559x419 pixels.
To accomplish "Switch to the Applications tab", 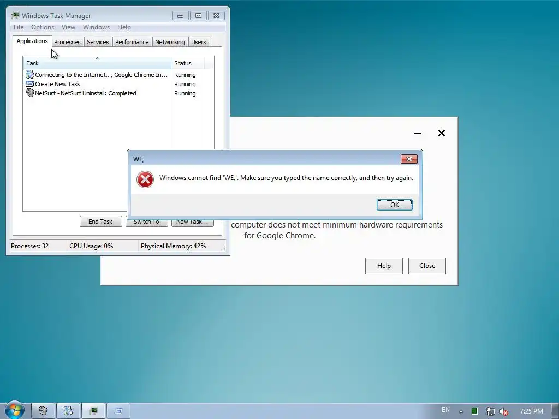I will point(32,41).
